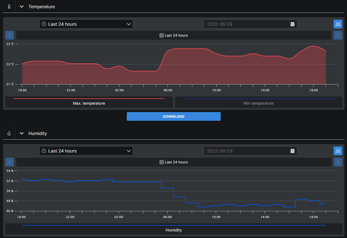Image resolution: width=347 pixels, height=238 pixels.
Task: Collapse the Temperature section
Action: [22, 7]
